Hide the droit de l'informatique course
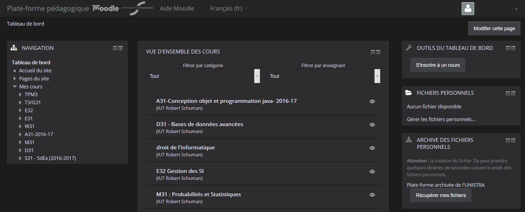Screen dimensions: 525x212 pos(372,148)
